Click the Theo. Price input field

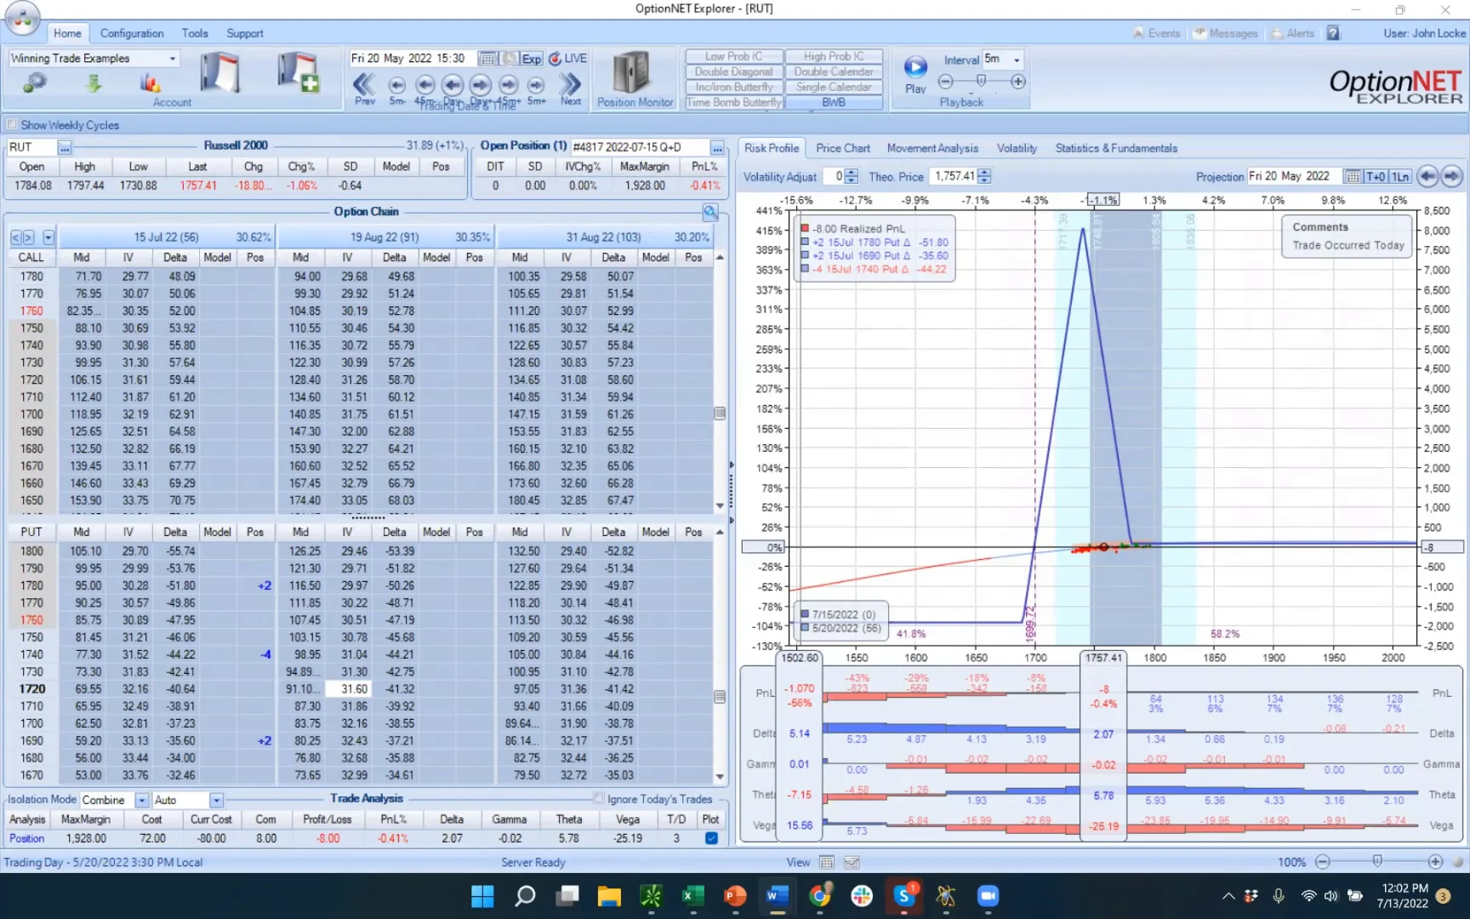coord(954,176)
